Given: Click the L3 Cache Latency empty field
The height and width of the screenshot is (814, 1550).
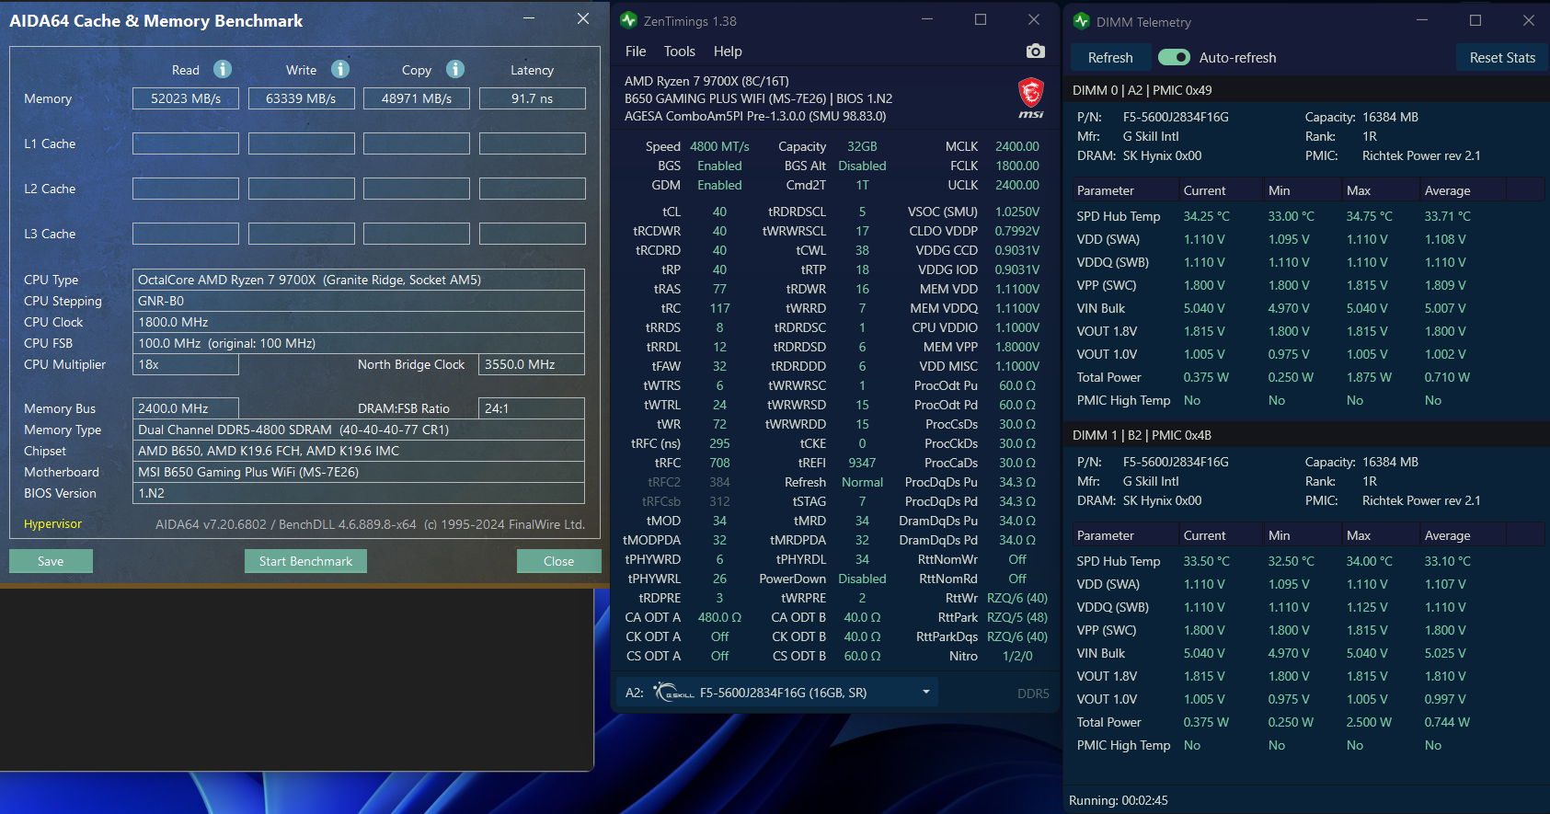Looking at the screenshot, I should (x=533, y=234).
